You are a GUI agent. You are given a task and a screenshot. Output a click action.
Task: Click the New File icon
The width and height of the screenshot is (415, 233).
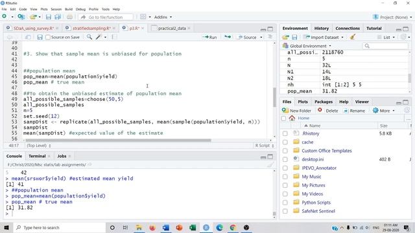pos(5,17)
